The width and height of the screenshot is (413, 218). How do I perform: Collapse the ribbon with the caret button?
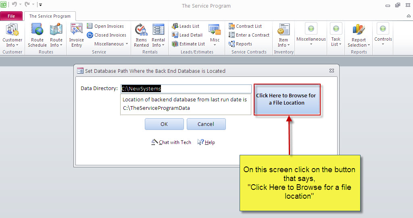click(409, 16)
